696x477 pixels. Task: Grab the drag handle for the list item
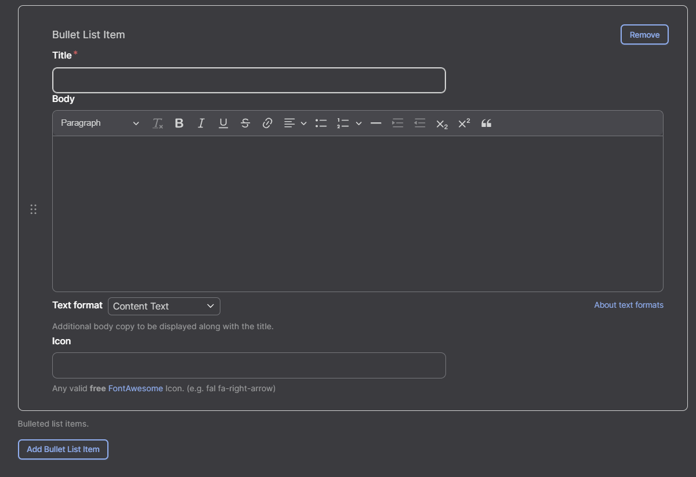click(x=34, y=209)
